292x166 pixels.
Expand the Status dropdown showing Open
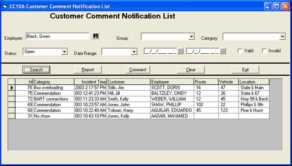pyautogui.click(x=64, y=52)
